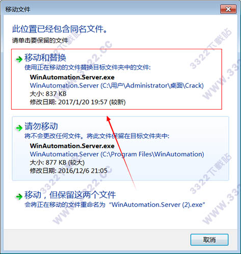Click the 大小: 877 KB (较大) line
This screenshot has height=254, width=241.
tap(57, 163)
